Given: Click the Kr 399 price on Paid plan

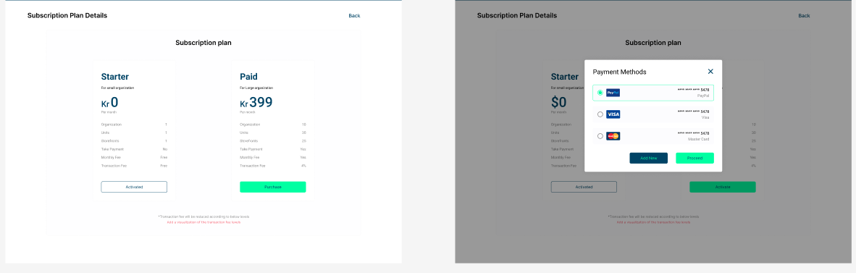Looking at the screenshot, I should (x=256, y=102).
